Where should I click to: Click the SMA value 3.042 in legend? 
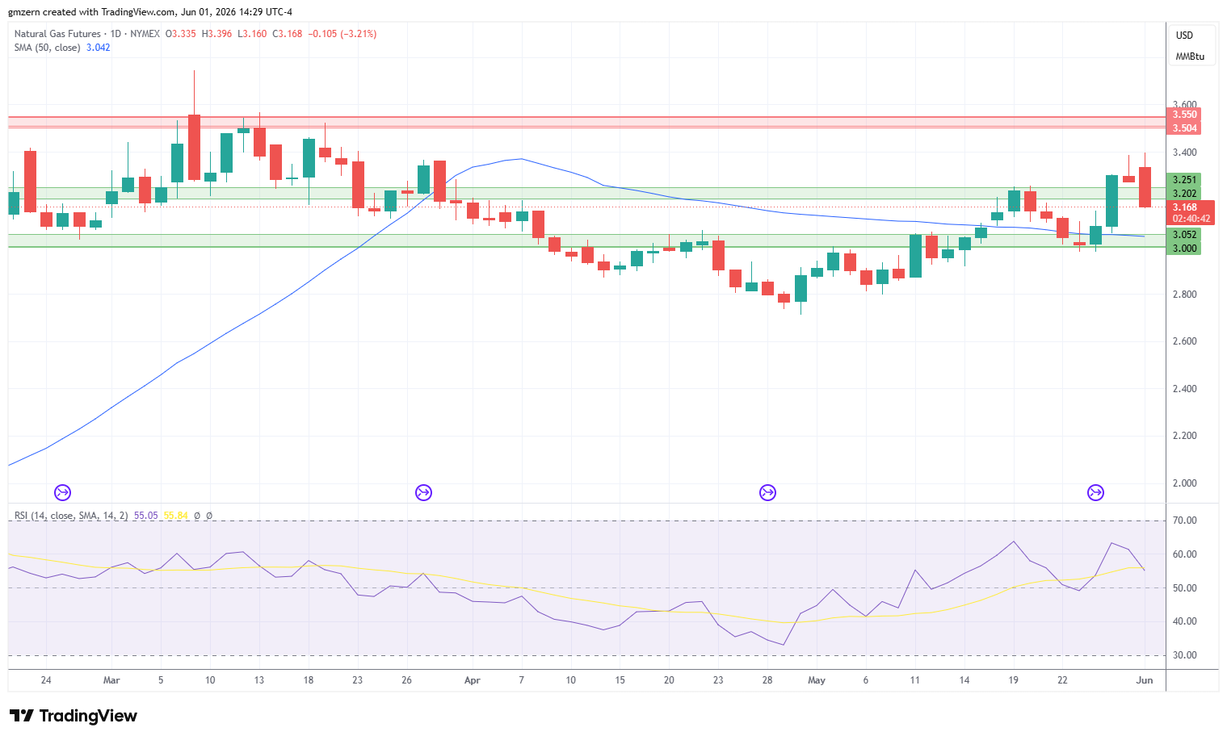[x=98, y=48]
